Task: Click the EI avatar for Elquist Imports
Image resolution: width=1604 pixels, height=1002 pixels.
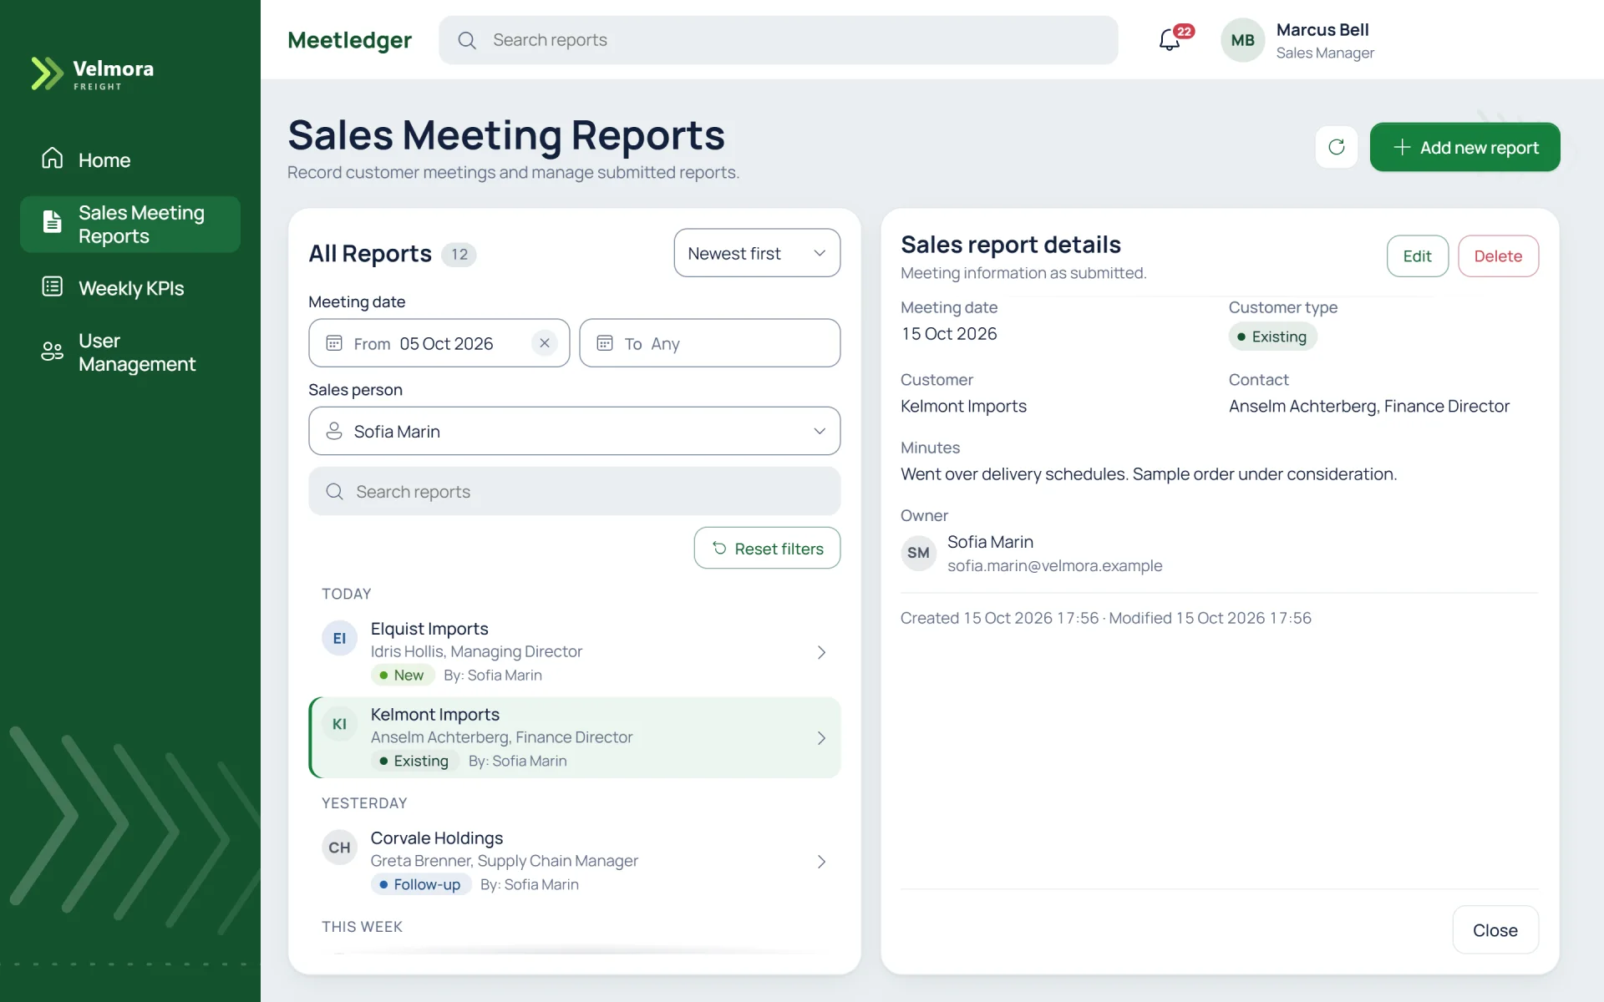Action: point(339,639)
